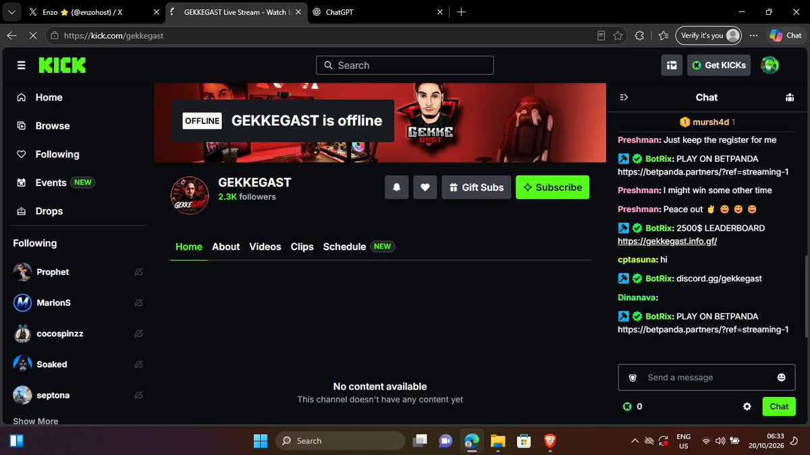This screenshot has width=810, height=455.
Task: Switch to the ChatGPT browser tab
Action: [378, 12]
